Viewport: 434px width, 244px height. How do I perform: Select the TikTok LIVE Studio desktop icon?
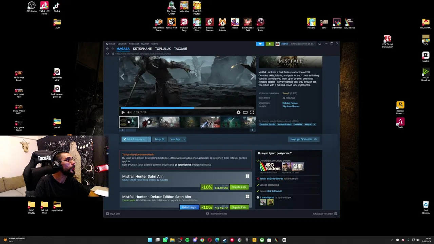(x=44, y=8)
